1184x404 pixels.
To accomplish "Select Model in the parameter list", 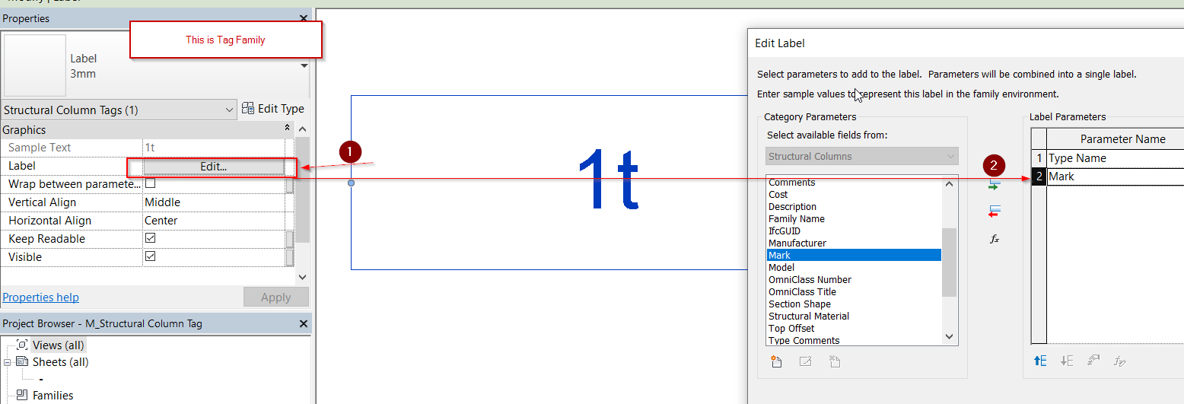I will 781,268.
